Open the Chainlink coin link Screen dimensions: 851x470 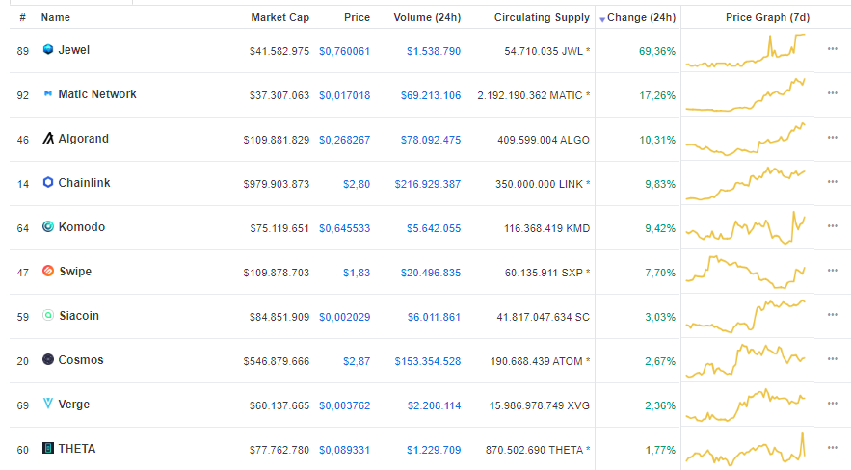pos(84,183)
